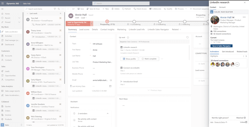This screenshot has width=249, height=127.
Task: Expand Previous steps in Up next
Action: (x=155, y=90)
